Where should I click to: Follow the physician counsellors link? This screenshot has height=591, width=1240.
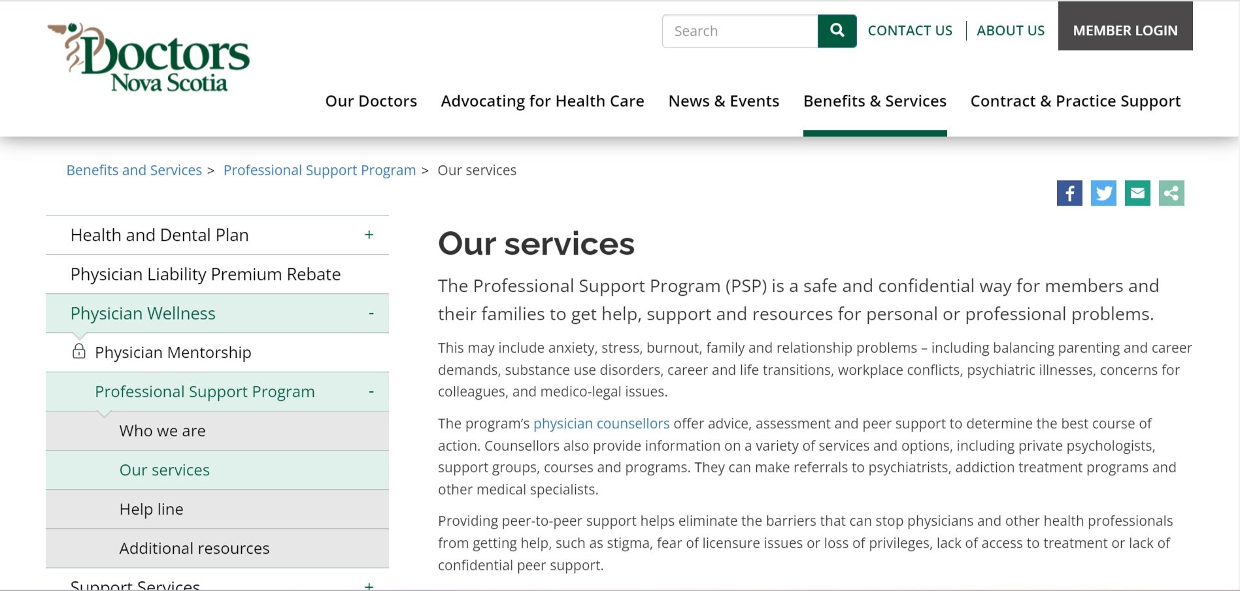coord(601,424)
